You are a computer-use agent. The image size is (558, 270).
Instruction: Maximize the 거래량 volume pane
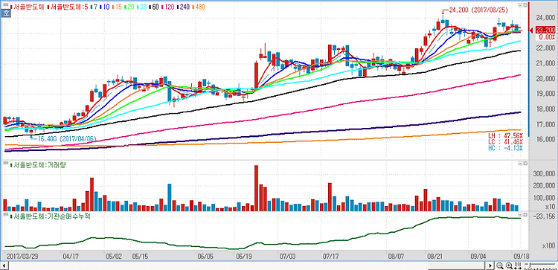click(x=525, y=163)
